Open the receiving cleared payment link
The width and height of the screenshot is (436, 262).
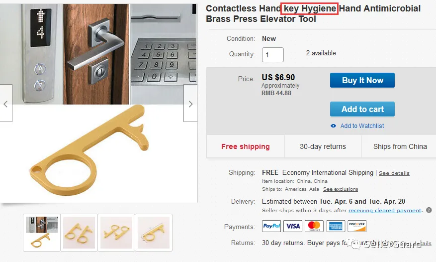(385, 210)
